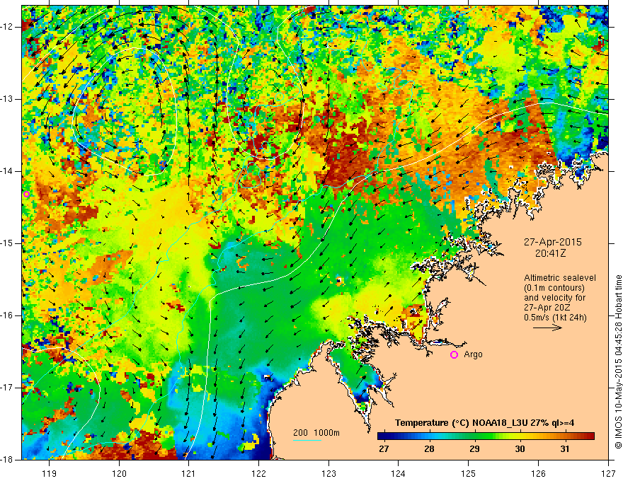The width and height of the screenshot is (623, 481).
Task: Click colorbar tick label 29
Action: pos(474,449)
